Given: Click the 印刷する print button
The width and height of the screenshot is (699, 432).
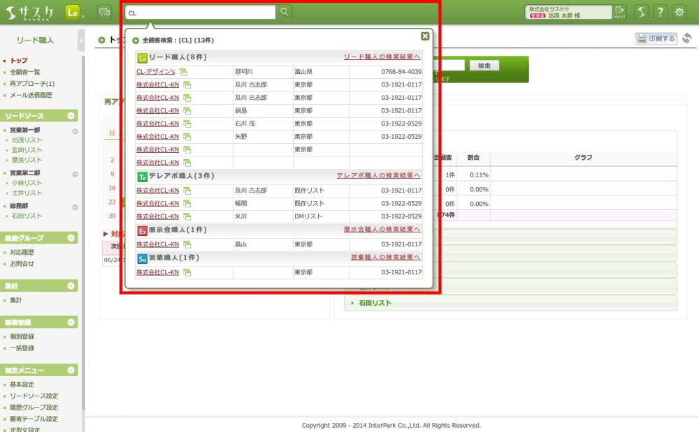Looking at the screenshot, I should tap(656, 39).
